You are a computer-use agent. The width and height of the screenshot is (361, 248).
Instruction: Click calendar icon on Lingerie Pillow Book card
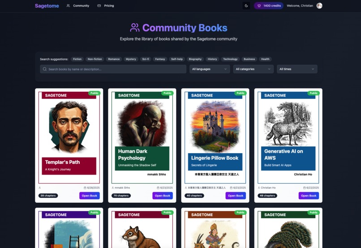pyautogui.click(x=231, y=188)
